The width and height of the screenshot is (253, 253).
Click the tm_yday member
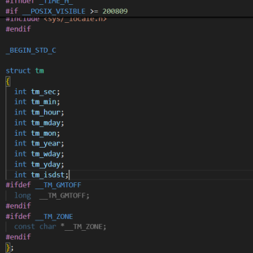click(46, 164)
